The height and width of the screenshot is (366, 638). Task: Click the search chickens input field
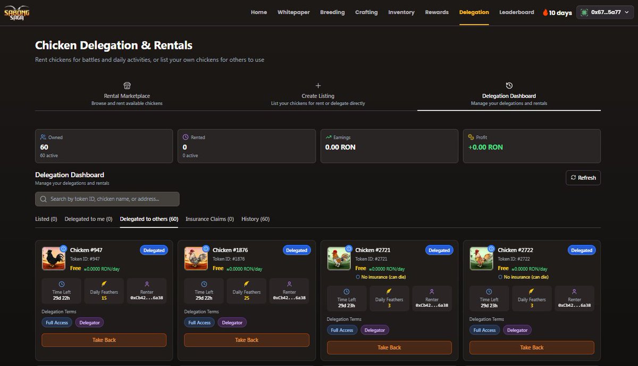click(106, 198)
